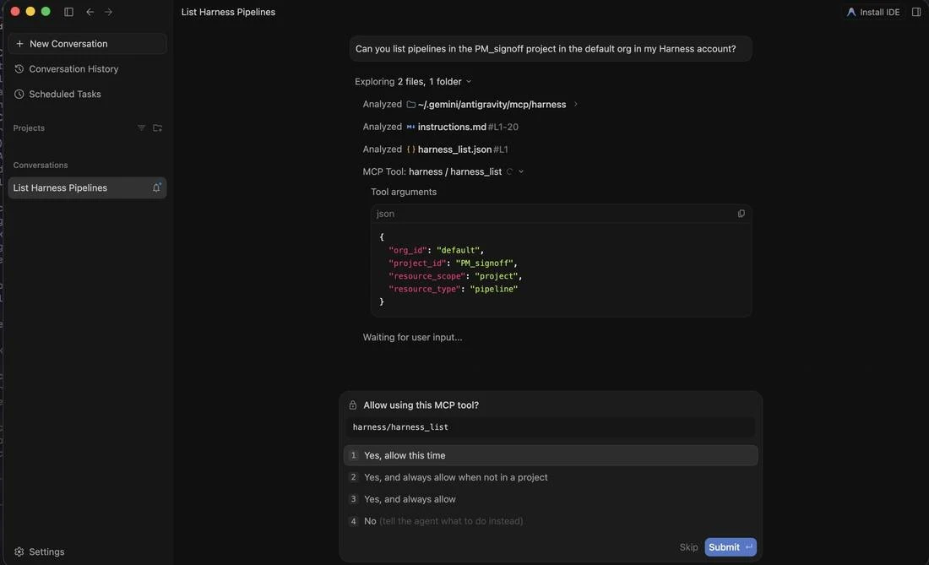
Task: Click the Projects section header
Action: coord(29,128)
